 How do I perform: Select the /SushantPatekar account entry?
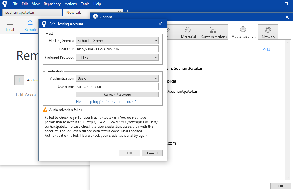coord(185,68)
